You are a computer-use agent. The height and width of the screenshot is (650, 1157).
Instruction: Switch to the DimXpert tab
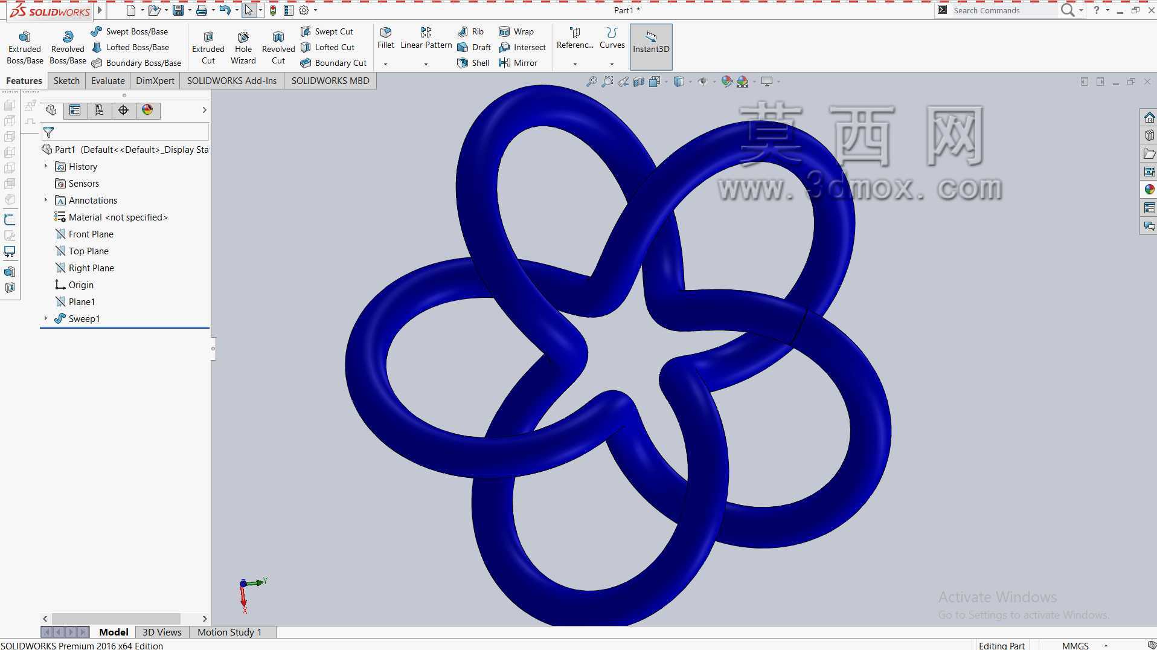pyautogui.click(x=155, y=80)
